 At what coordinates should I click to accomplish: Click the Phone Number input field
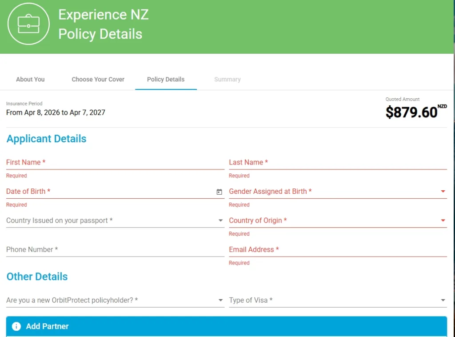pyautogui.click(x=115, y=250)
